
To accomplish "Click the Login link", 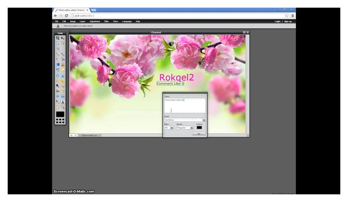I will 278,21.
